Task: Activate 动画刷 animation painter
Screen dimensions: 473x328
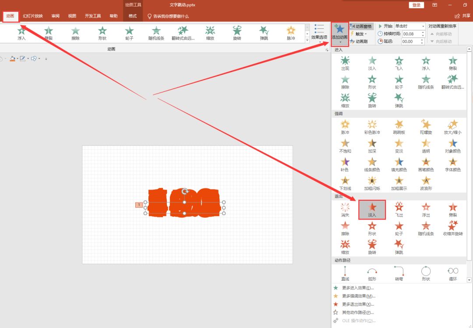Action: pyautogui.click(x=359, y=42)
